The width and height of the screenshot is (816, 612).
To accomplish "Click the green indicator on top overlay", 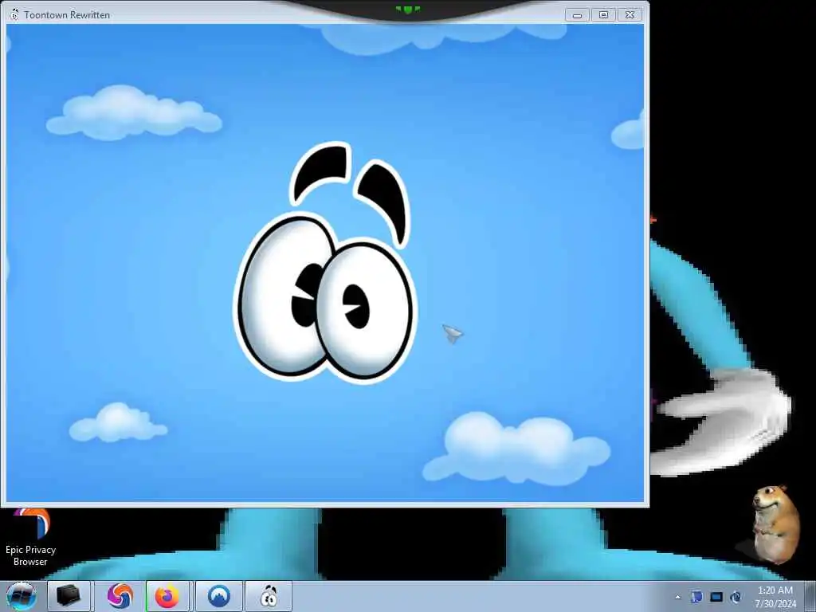I will click(408, 9).
